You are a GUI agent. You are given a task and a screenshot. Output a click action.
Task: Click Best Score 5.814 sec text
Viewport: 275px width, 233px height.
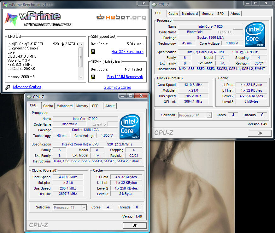point(134,44)
